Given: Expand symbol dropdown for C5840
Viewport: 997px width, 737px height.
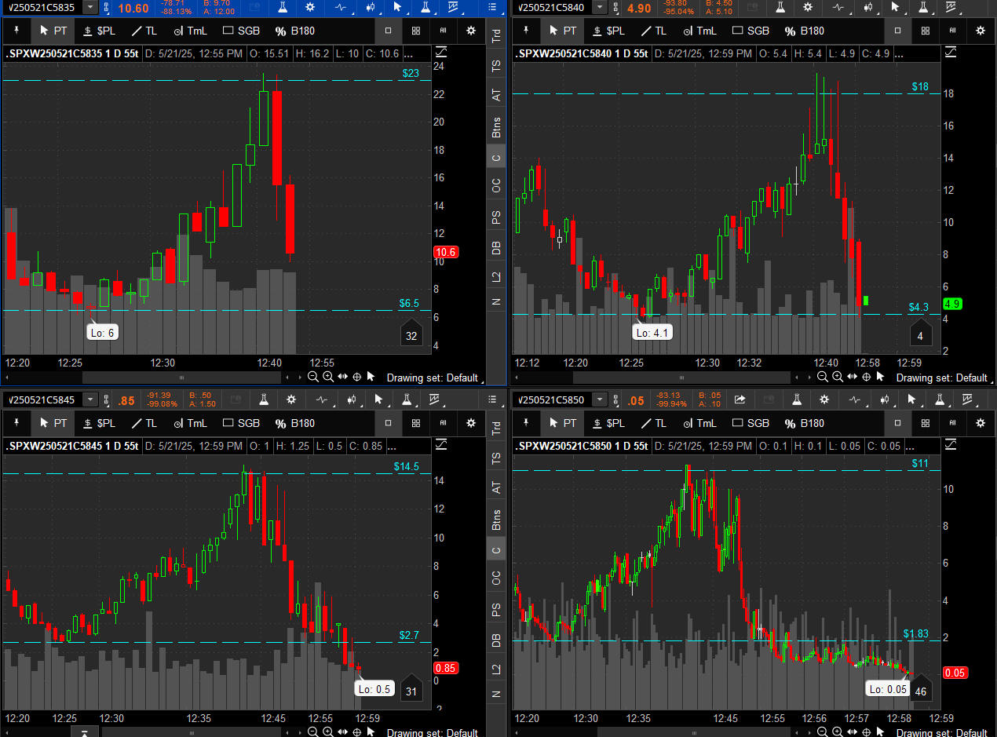Looking at the screenshot, I should 600,7.
